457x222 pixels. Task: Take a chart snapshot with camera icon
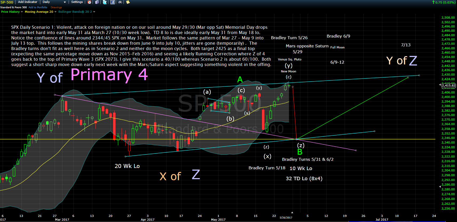click(x=120, y=2)
